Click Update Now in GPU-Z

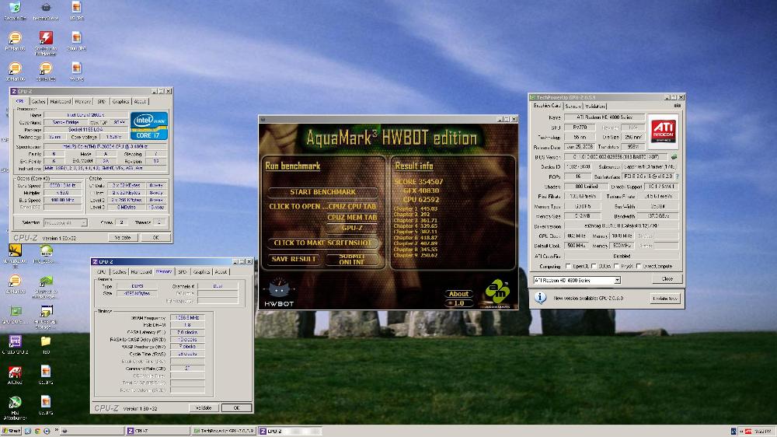[x=665, y=298]
